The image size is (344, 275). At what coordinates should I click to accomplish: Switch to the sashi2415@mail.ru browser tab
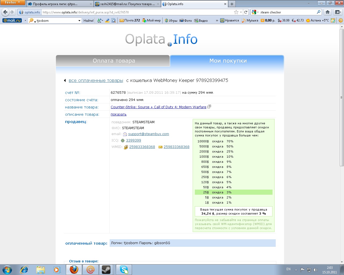tap(127, 4)
